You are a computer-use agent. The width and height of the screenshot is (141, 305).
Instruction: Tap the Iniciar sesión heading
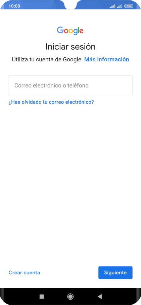coord(70,47)
